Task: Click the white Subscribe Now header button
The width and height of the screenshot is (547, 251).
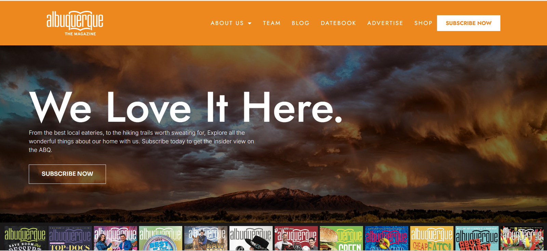Action: pos(468,23)
